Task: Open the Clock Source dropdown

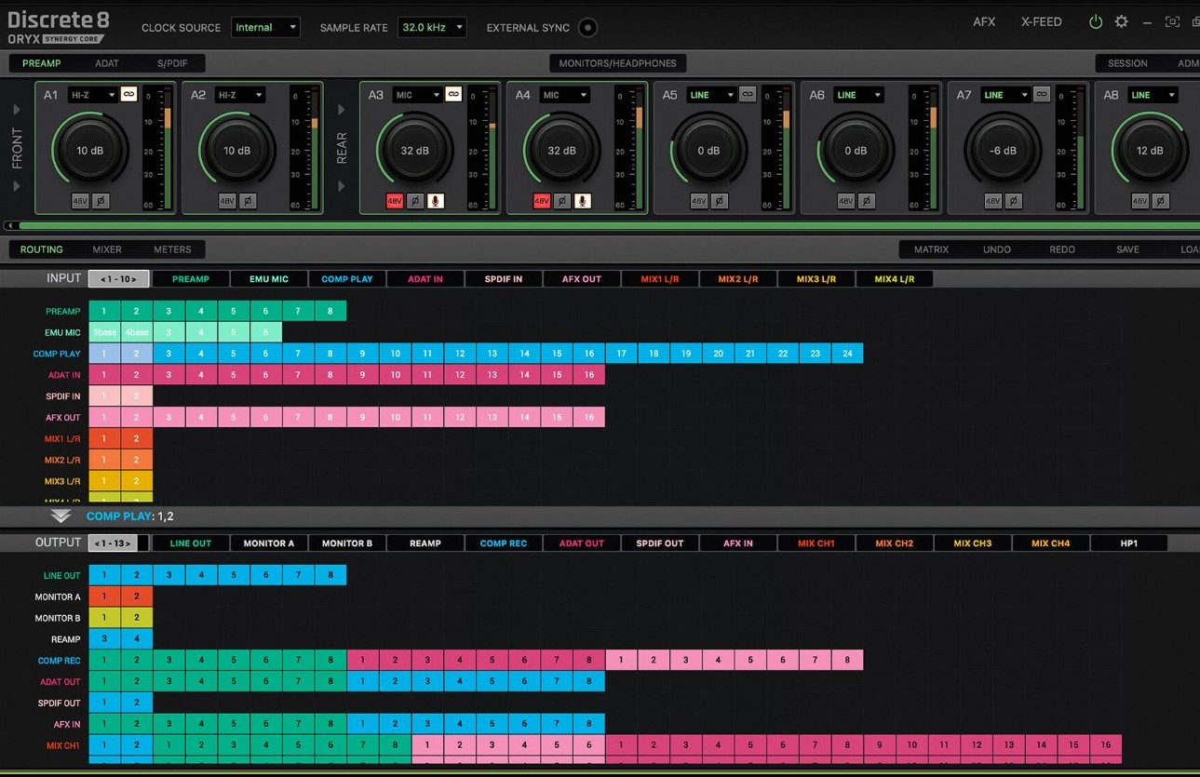Action: (x=265, y=28)
